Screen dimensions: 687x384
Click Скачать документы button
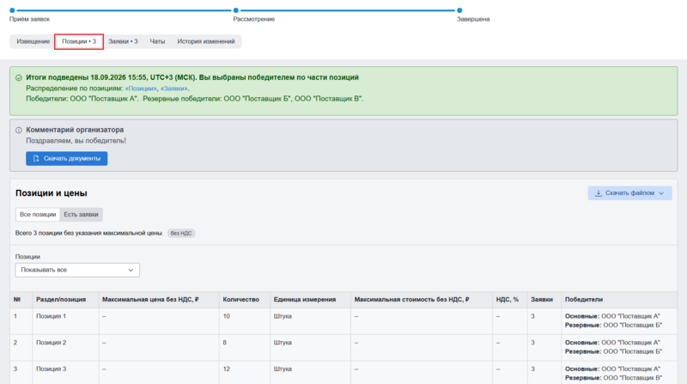point(67,159)
